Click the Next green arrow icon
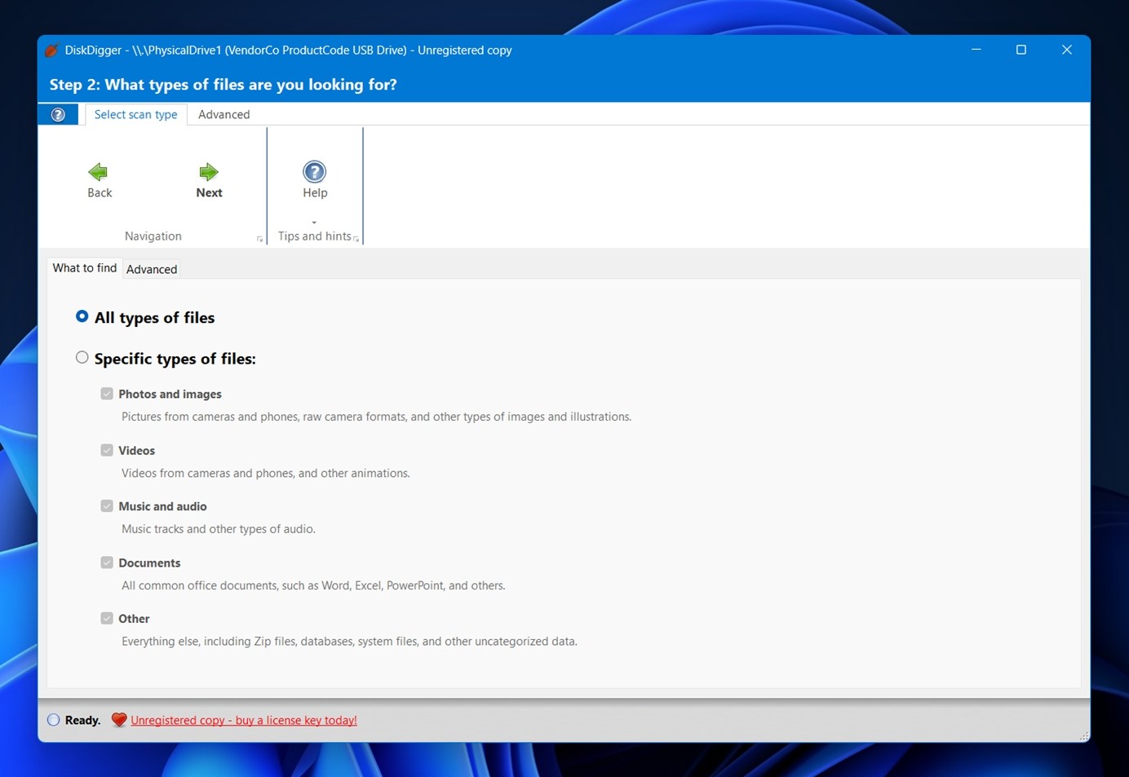 tap(209, 171)
